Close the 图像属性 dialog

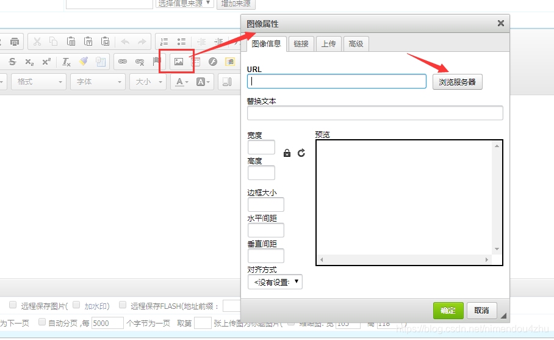click(501, 23)
